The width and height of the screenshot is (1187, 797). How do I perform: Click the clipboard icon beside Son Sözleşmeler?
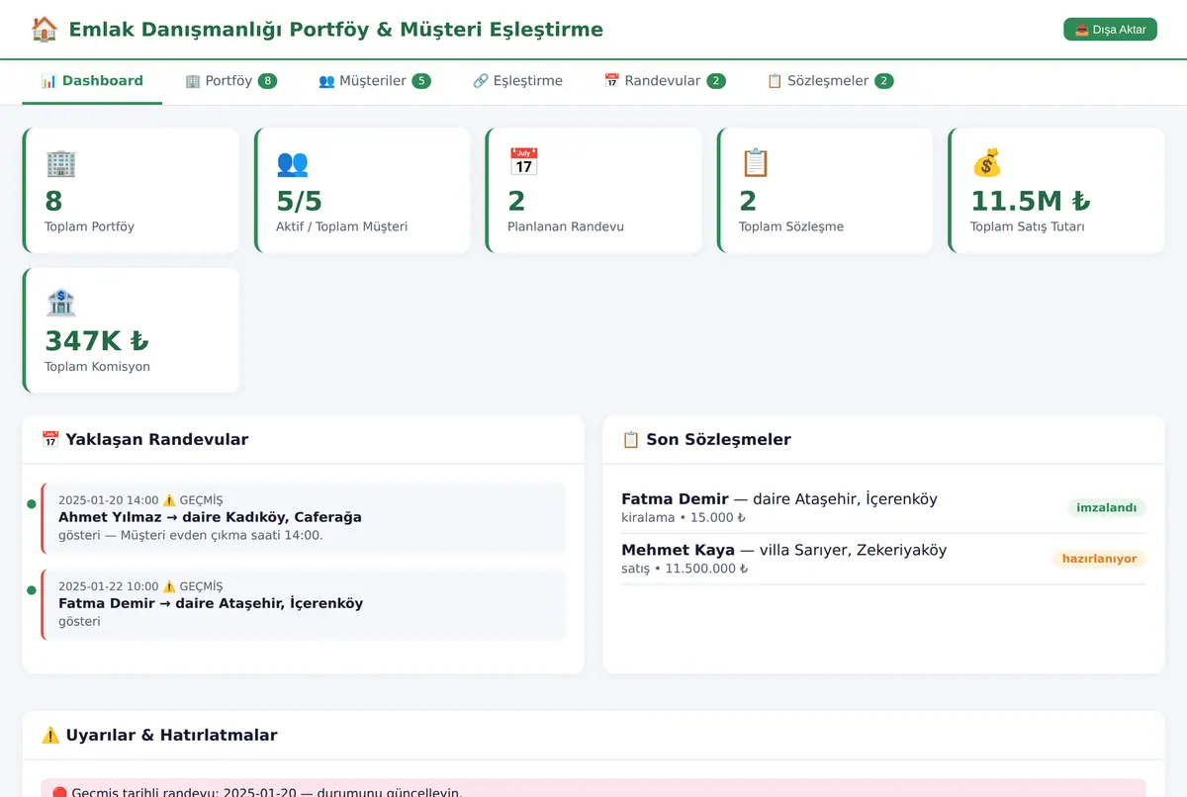point(631,440)
